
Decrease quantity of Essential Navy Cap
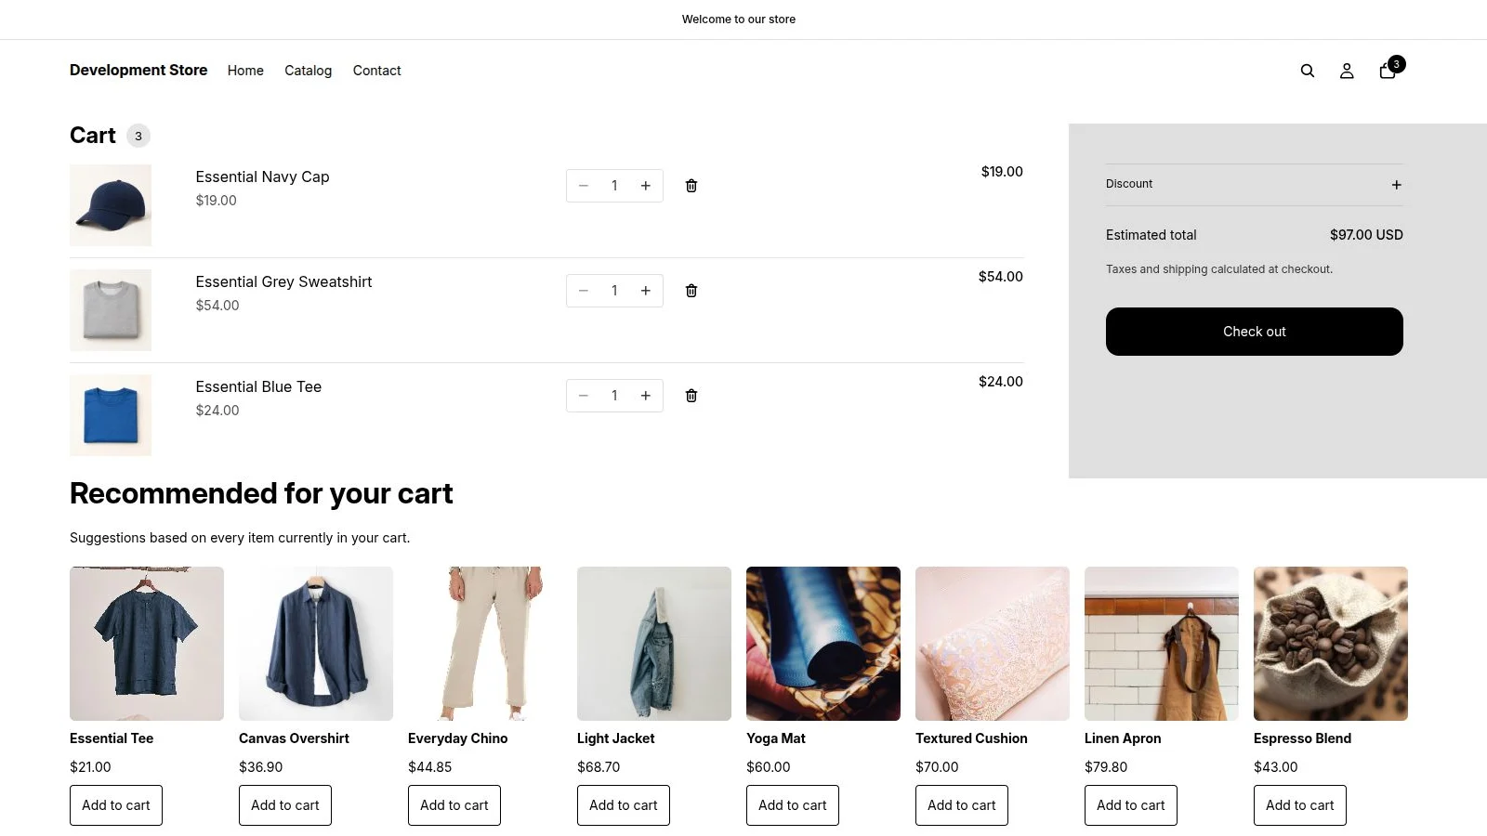(584, 186)
